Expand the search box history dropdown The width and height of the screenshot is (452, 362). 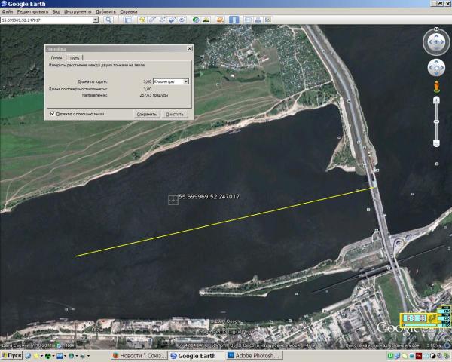click(x=96, y=20)
